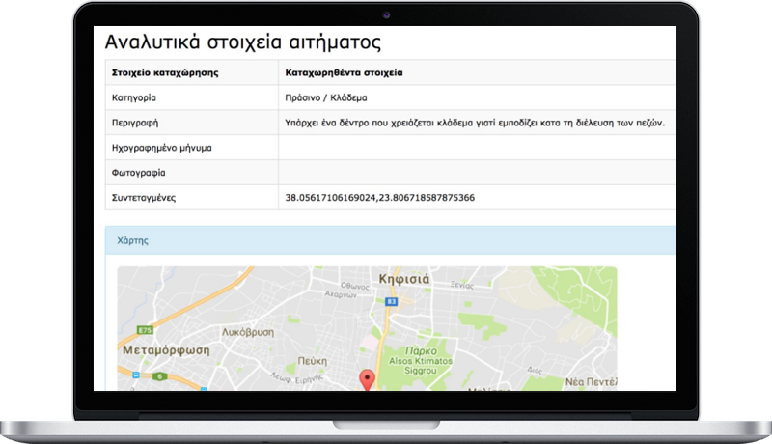772x444 pixels.
Task: Click the route 6 road shield
Action: tap(157, 375)
